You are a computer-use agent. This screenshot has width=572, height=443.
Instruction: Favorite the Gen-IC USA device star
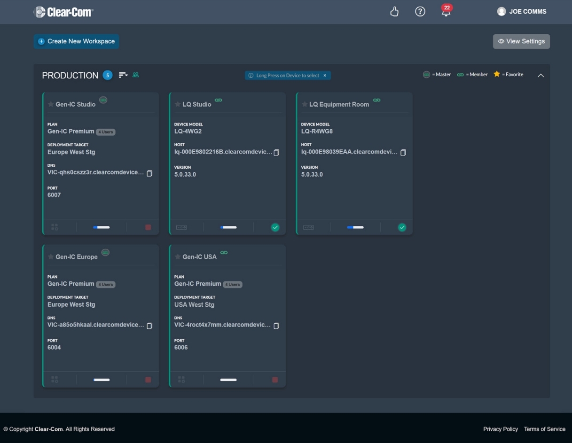point(178,257)
